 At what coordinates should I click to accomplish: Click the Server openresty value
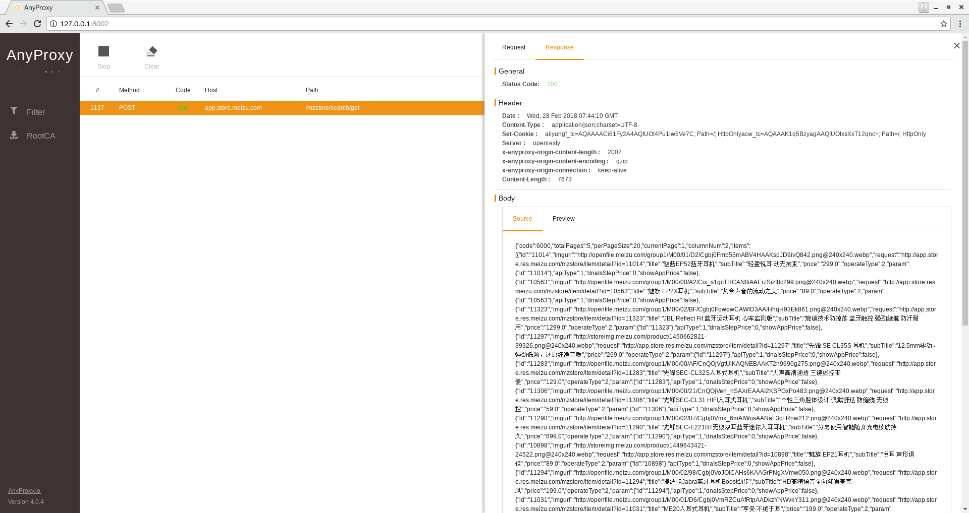(547, 143)
